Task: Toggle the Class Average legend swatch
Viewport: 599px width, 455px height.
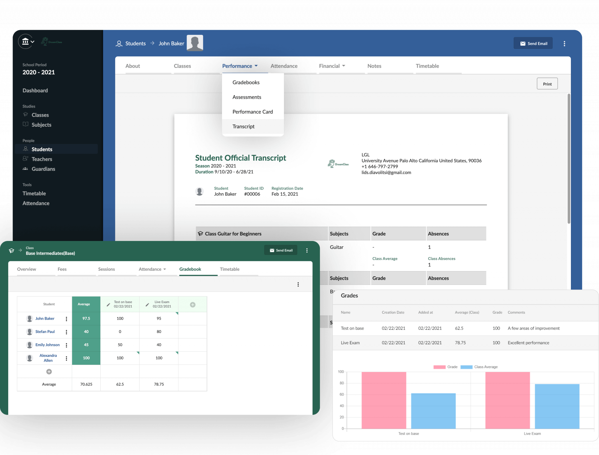Action: tap(466, 367)
